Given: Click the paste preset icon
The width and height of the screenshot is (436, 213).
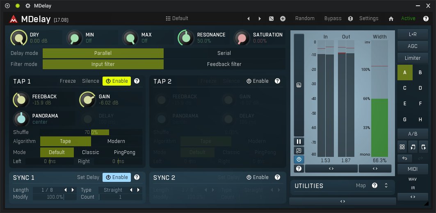Looking at the screenshot, I should (x=423, y=147).
